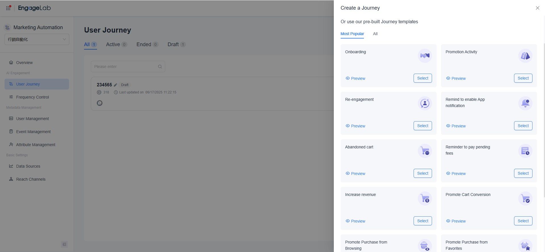545x252 pixels.
Task: Click the Reach Channels sidebar icon
Action: coord(11,179)
